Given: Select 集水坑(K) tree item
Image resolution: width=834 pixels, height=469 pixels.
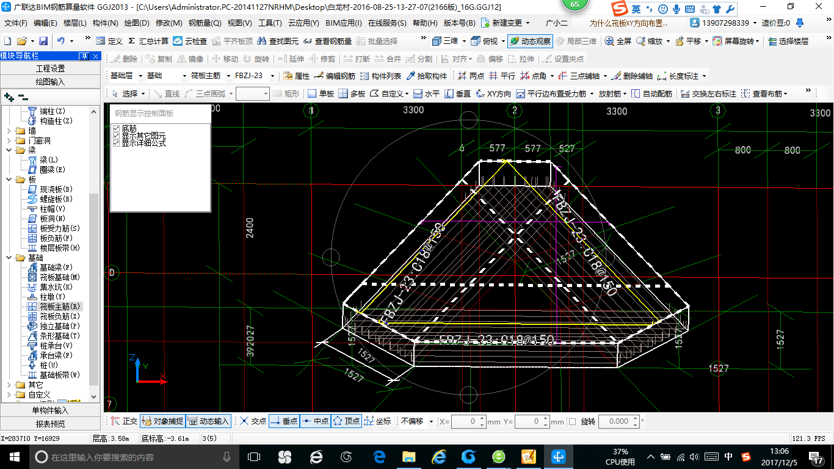Looking at the screenshot, I should point(49,287).
